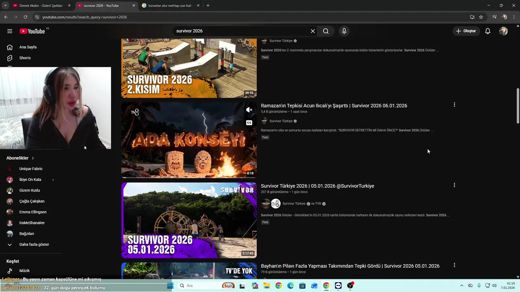Open Bayhan'ın Pilavı Fazla Yapması video title
This screenshot has width=520, height=292.
[350, 266]
